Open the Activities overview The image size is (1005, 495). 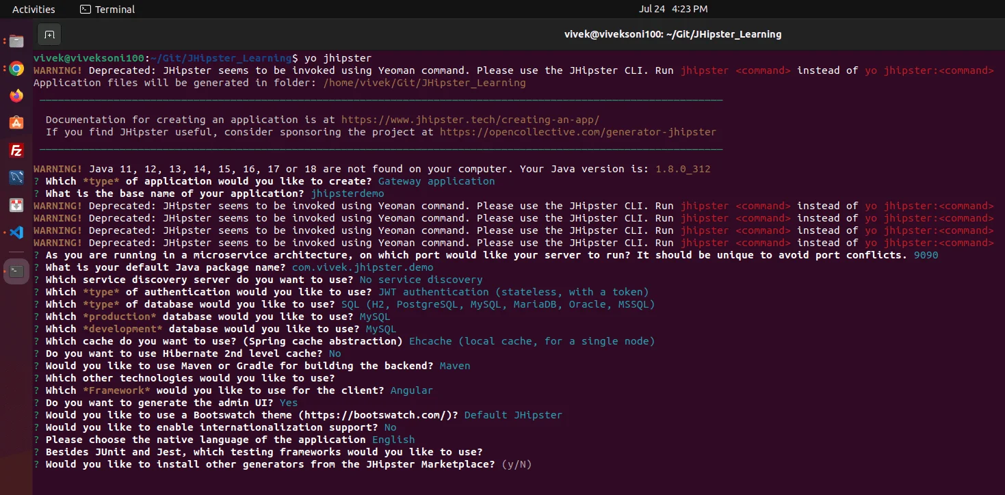coord(34,9)
